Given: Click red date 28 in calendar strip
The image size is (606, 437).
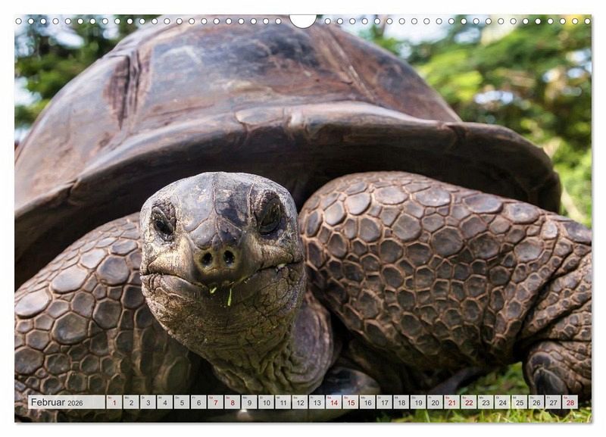Looking at the screenshot, I should 570,402.
